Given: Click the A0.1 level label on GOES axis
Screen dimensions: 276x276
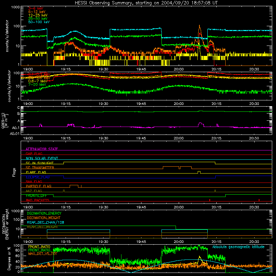Looking at the screenshot, I should pos(16,128).
